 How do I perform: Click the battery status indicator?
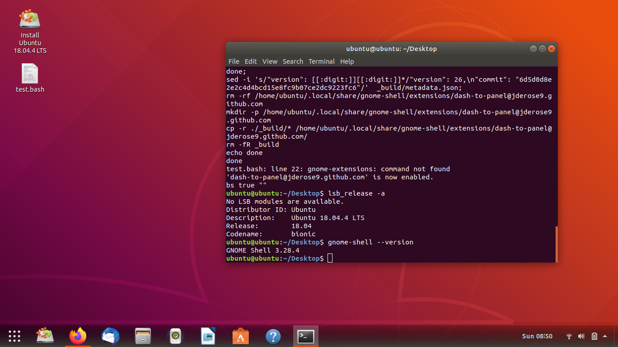pyautogui.click(x=594, y=336)
